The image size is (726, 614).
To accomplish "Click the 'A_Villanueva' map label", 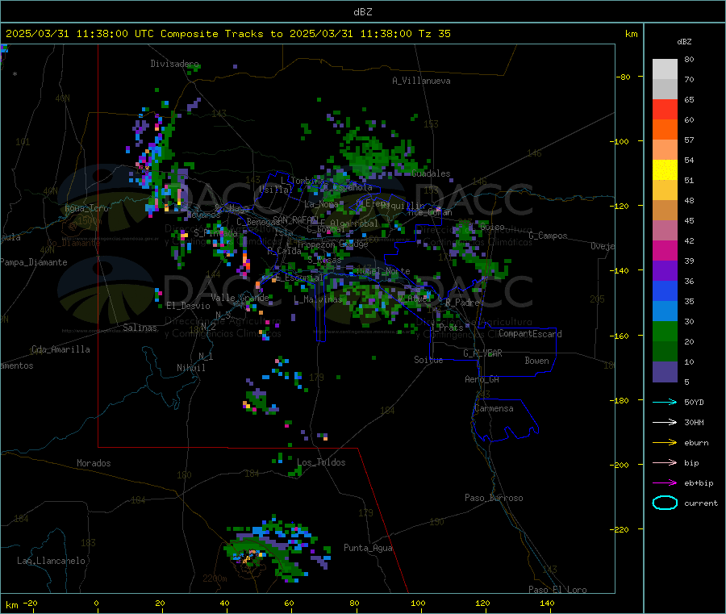I will (x=421, y=81).
